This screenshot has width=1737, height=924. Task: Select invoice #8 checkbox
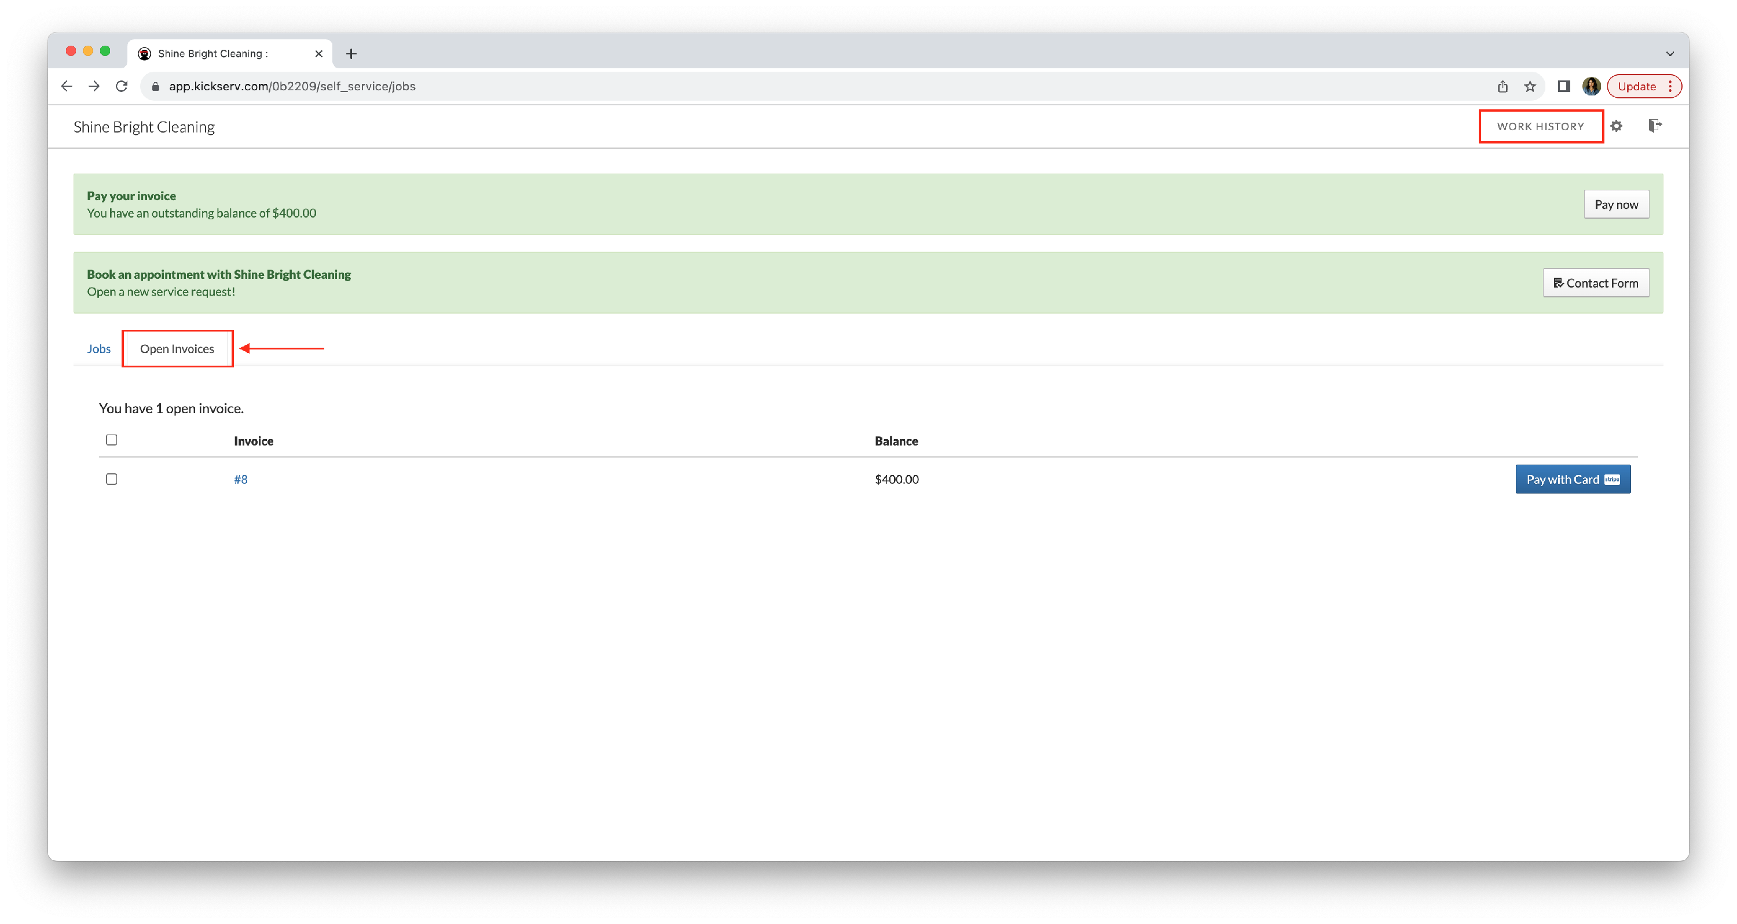click(112, 479)
